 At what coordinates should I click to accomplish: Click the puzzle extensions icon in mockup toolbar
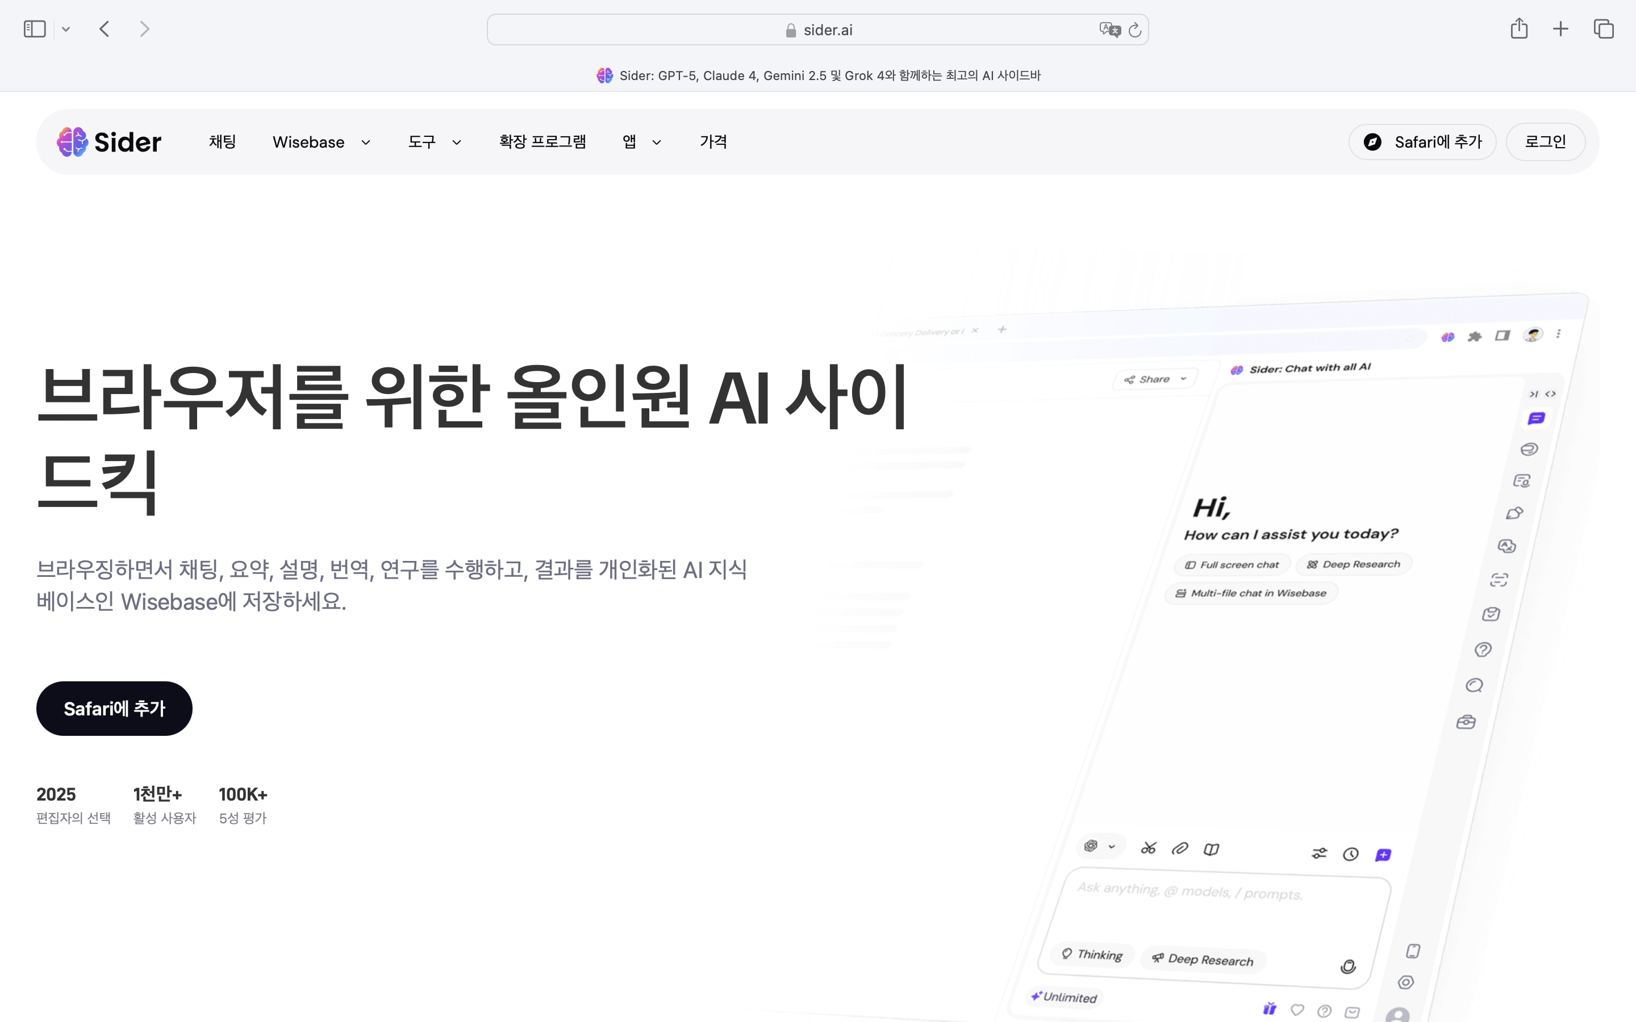(1475, 337)
